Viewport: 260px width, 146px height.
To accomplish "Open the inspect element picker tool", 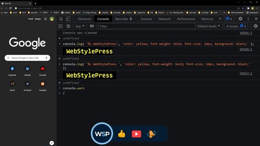I will [61, 19].
